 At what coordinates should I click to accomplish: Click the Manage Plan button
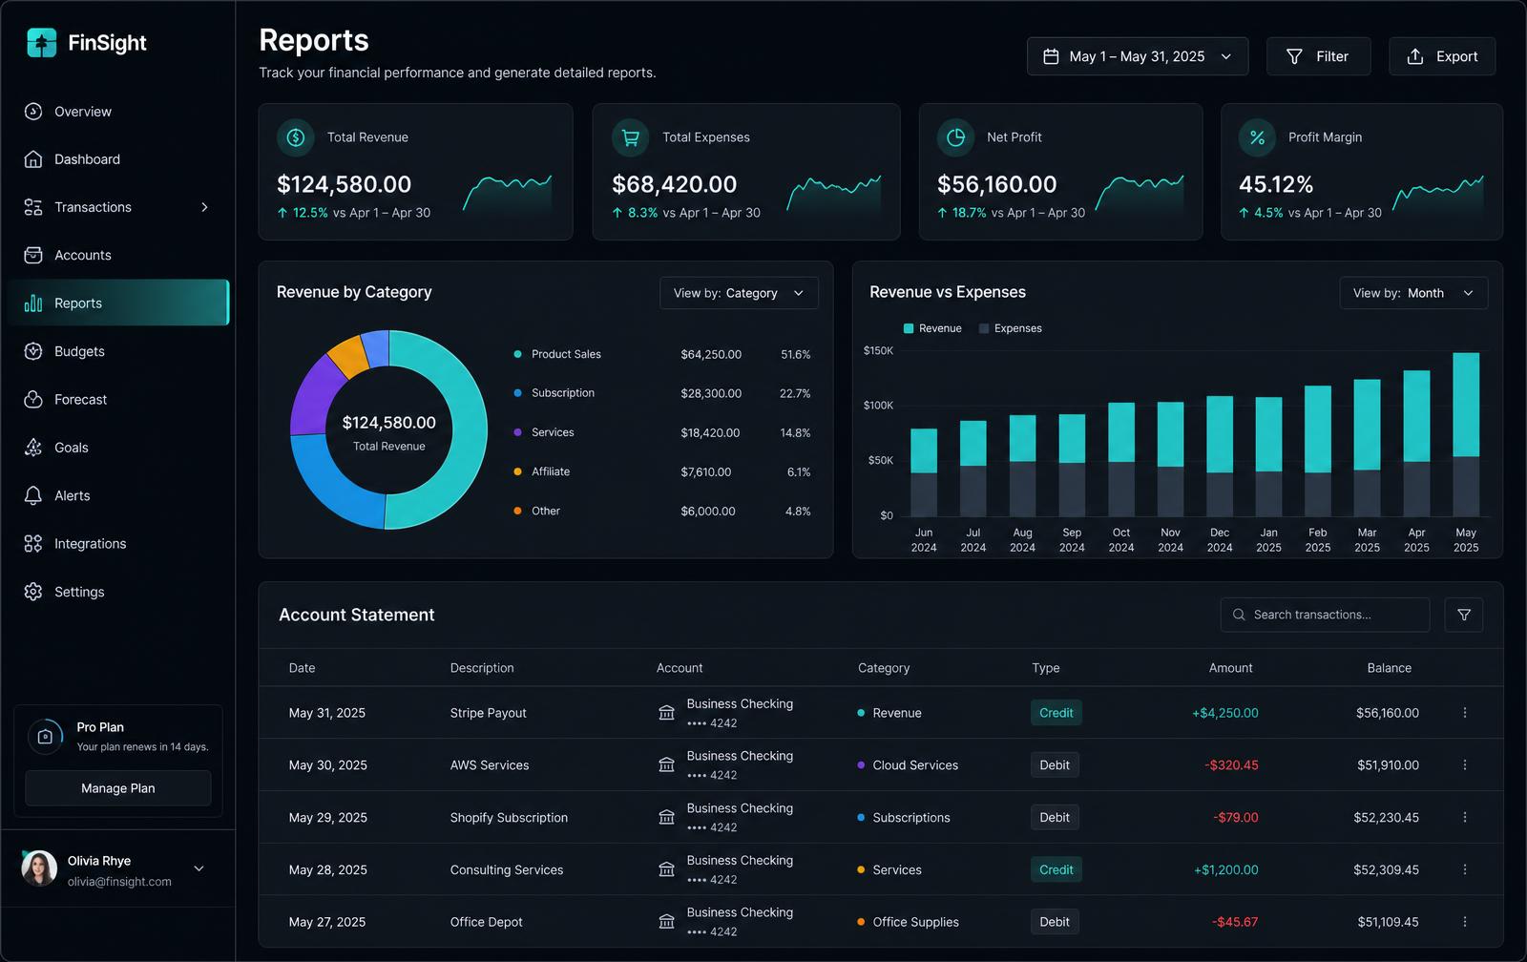tap(118, 788)
